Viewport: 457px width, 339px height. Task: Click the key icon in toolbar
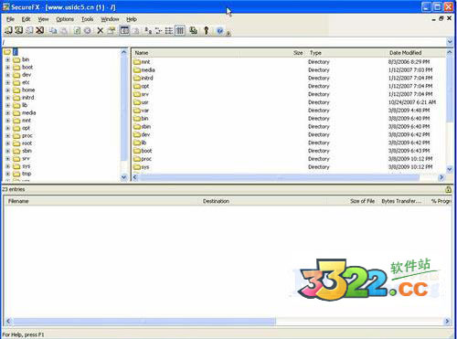pos(207,30)
